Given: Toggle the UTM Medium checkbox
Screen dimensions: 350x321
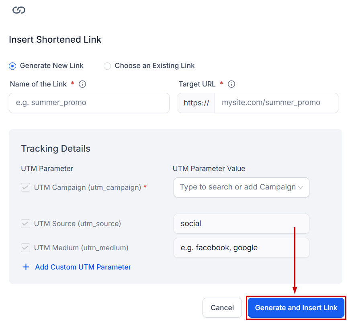Looking at the screenshot, I should [26, 248].
